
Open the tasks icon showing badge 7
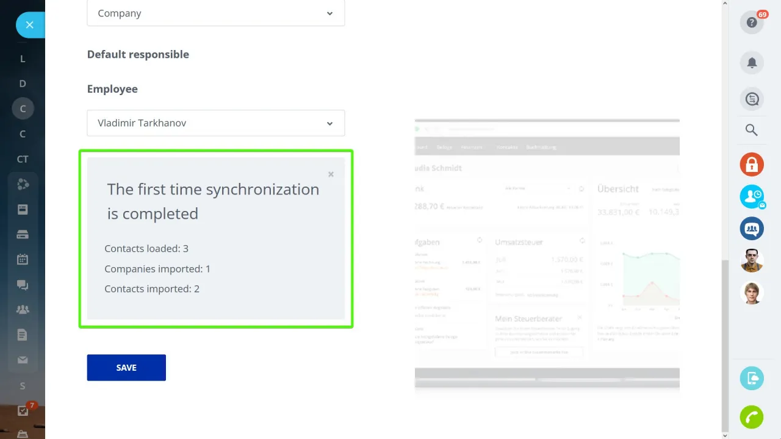[23, 411]
